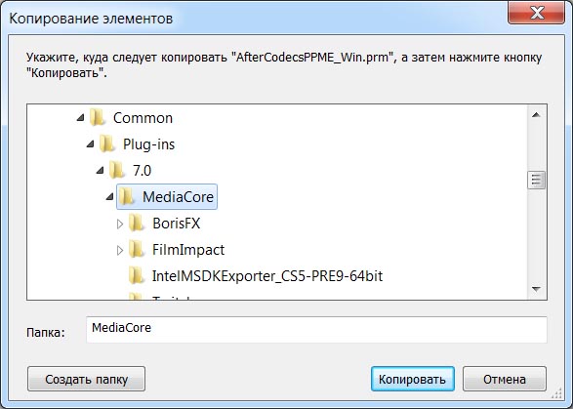
Task: Click the Отмена button
Action: coord(505,379)
